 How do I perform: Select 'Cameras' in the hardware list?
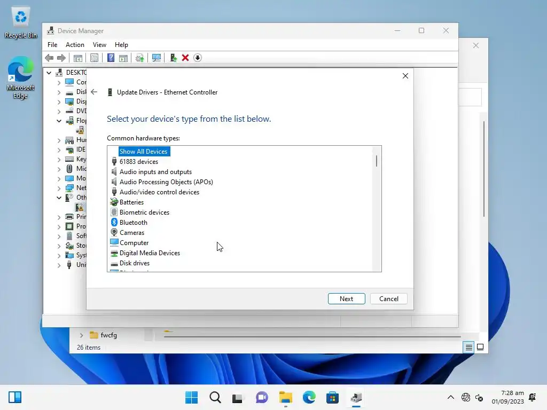(x=131, y=233)
